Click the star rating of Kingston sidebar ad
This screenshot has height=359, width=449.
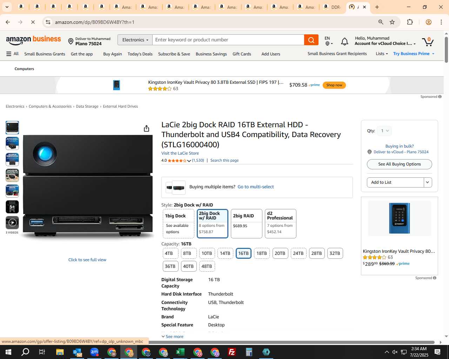[374, 257]
